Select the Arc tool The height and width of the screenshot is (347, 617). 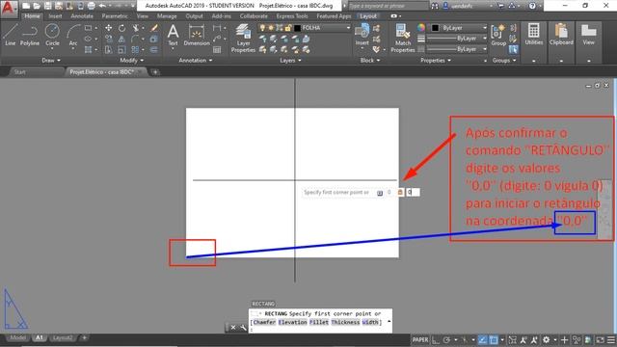[73, 35]
